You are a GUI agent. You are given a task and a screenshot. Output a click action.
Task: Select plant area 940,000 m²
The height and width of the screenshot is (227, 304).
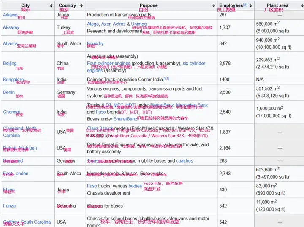pyautogui.click(x=268, y=40)
